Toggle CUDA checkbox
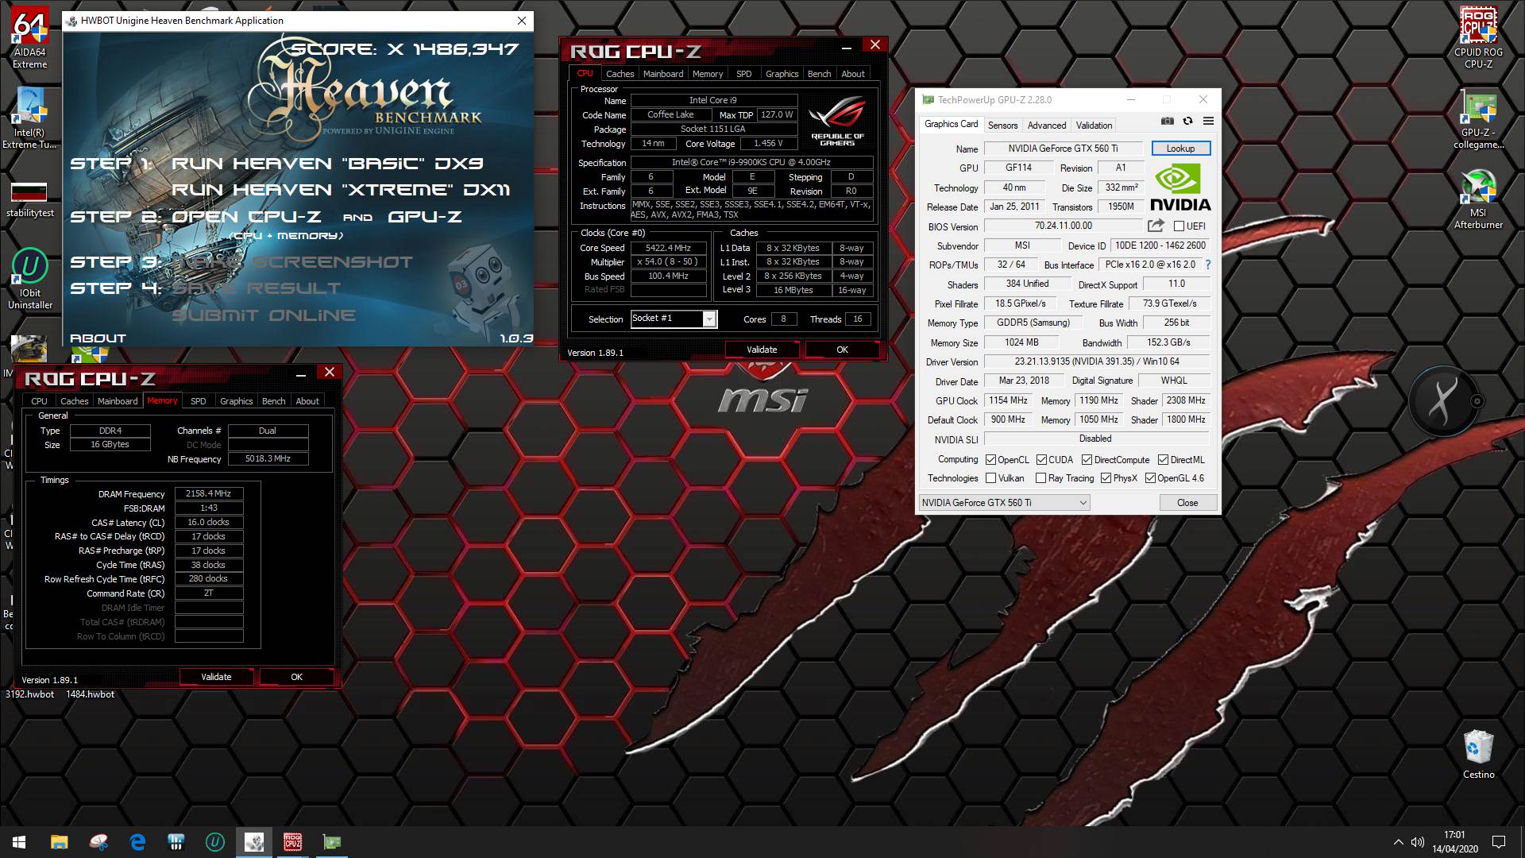 (1041, 460)
